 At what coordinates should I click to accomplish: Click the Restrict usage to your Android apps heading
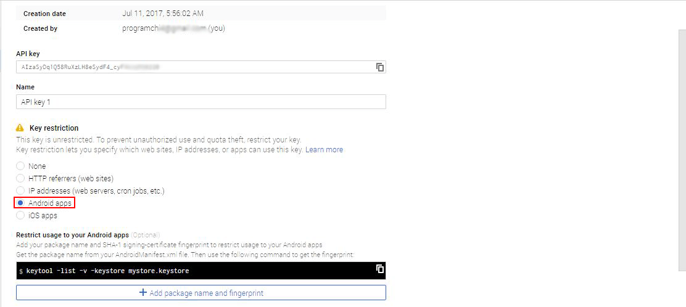[x=73, y=235]
